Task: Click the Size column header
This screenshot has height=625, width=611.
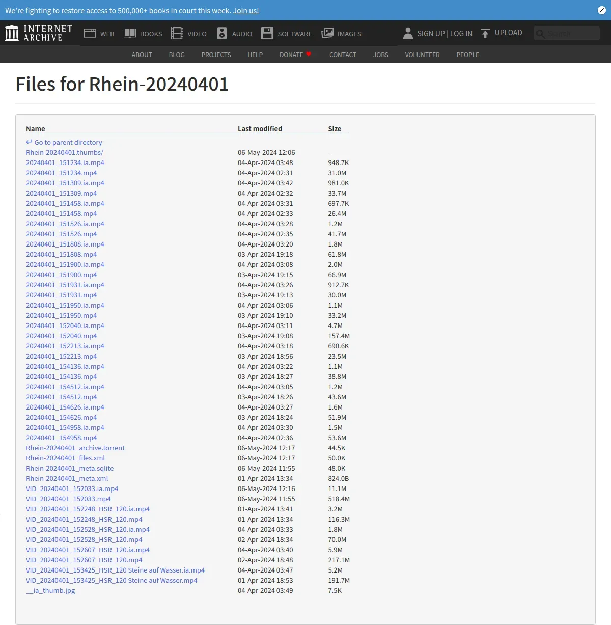Action: tap(335, 129)
